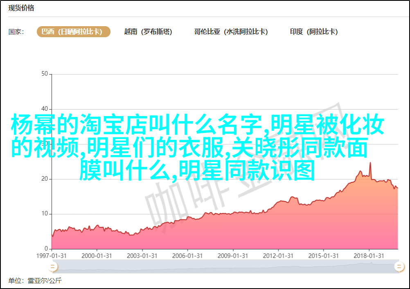Click the 50 value on y-axis
This screenshot has width=410, height=289.
[x=45, y=74]
